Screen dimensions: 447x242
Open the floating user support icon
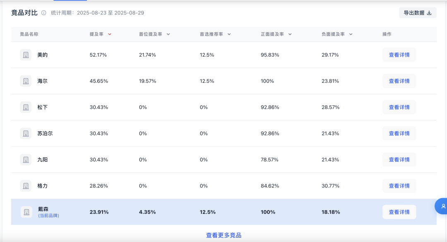(x=442, y=206)
